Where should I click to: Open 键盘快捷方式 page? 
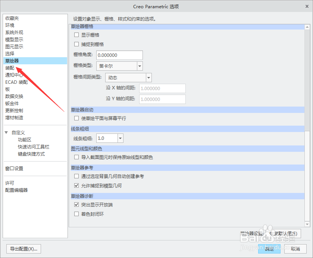tap(31, 154)
